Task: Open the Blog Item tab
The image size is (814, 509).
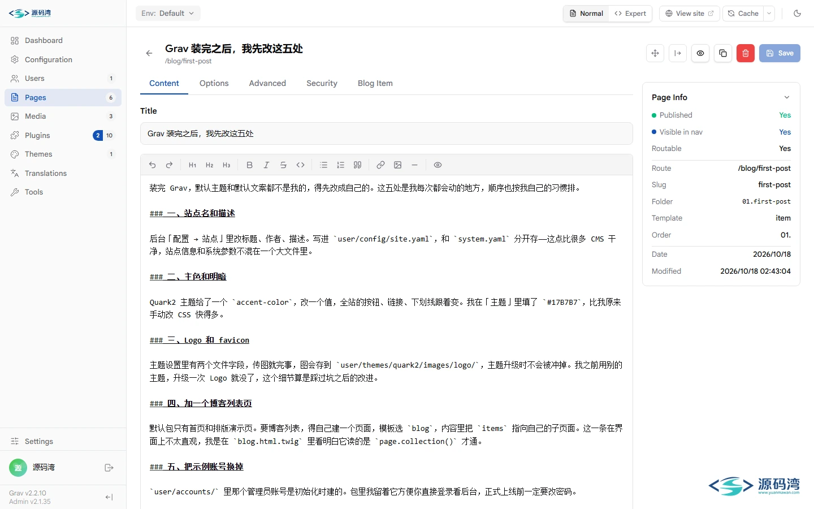Action: tap(375, 83)
